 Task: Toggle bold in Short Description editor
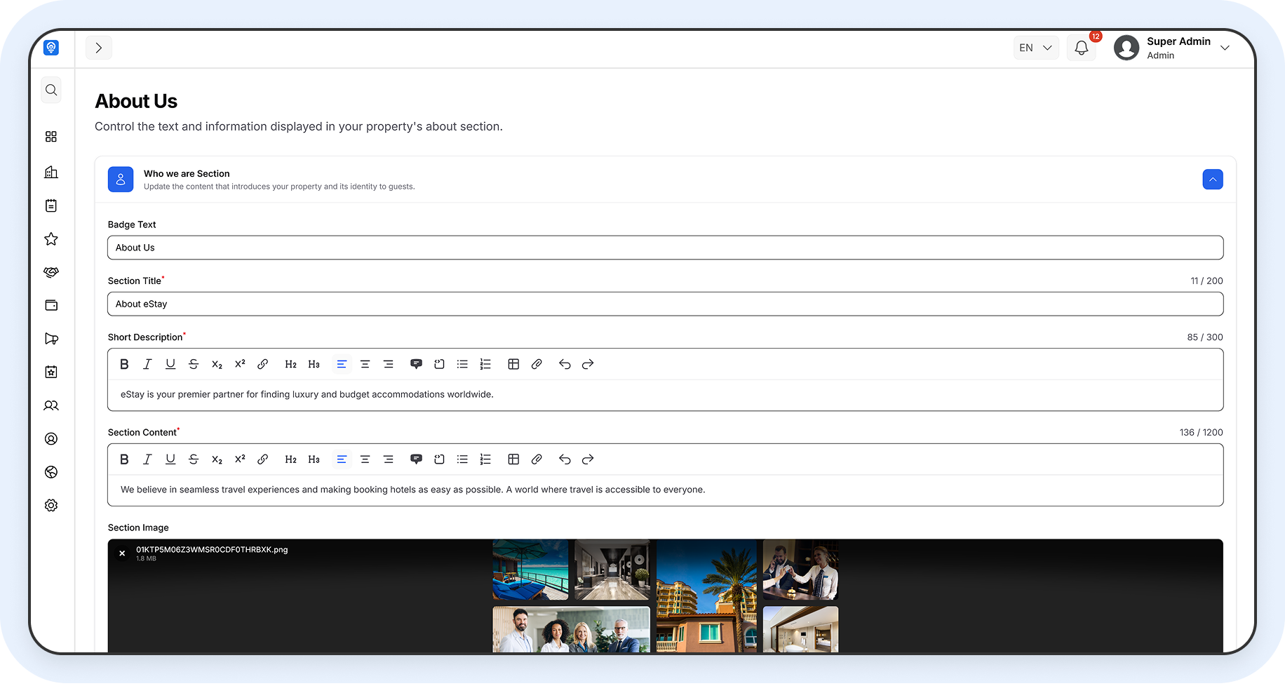[124, 364]
